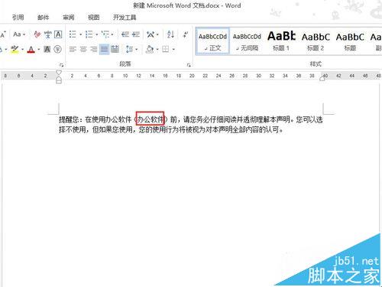382x287 pixels.
Task: Open the Bullets dropdown arrow
Action: point(80,34)
